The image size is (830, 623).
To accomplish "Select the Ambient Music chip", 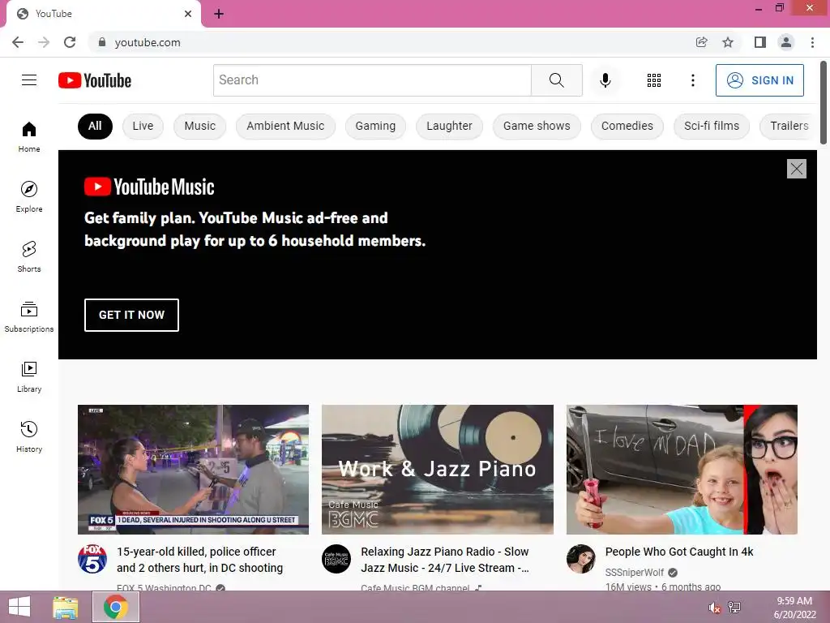I will [285, 126].
